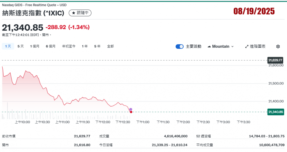Select the 6個月 time range
Screen dimensions: 287x152
(51, 46)
